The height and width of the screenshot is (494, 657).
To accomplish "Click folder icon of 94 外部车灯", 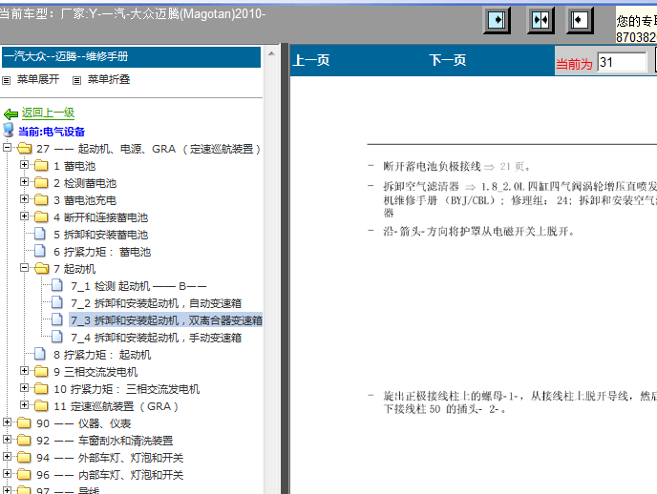I will (x=24, y=457).
